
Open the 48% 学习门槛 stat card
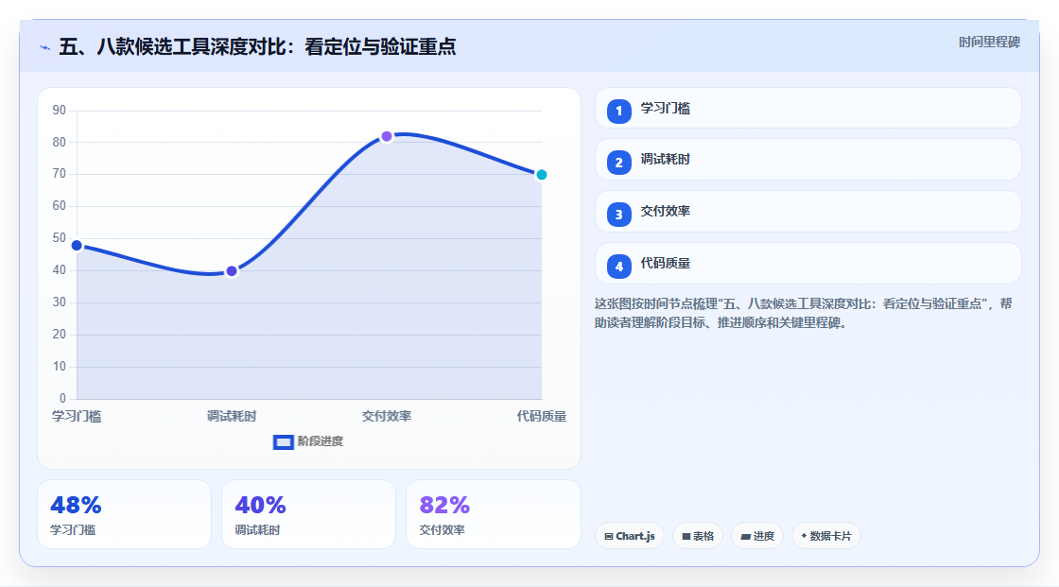(124, 514)
